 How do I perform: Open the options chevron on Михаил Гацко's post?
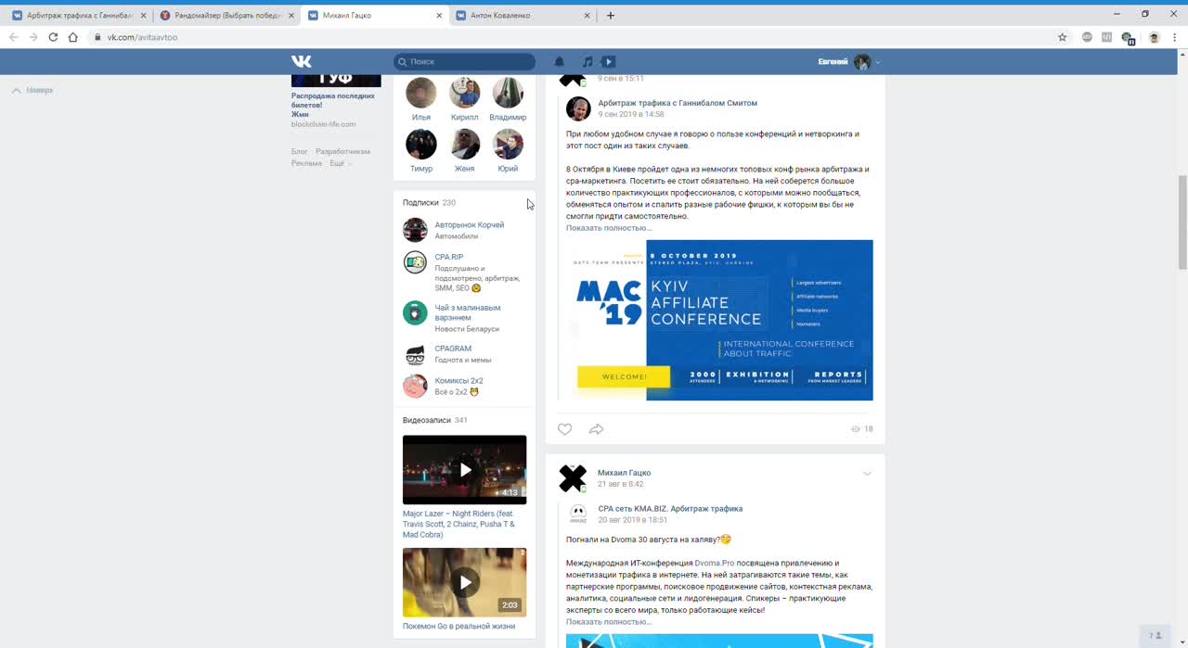pos(867,474)
